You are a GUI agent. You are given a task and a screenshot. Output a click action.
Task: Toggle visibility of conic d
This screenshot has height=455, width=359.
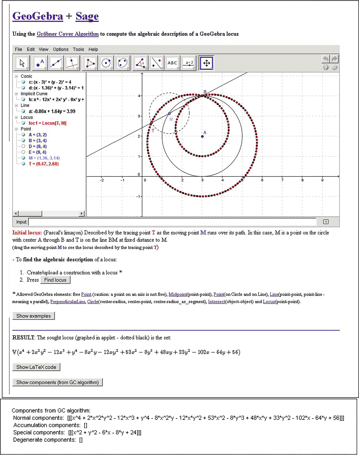[23, 88]
